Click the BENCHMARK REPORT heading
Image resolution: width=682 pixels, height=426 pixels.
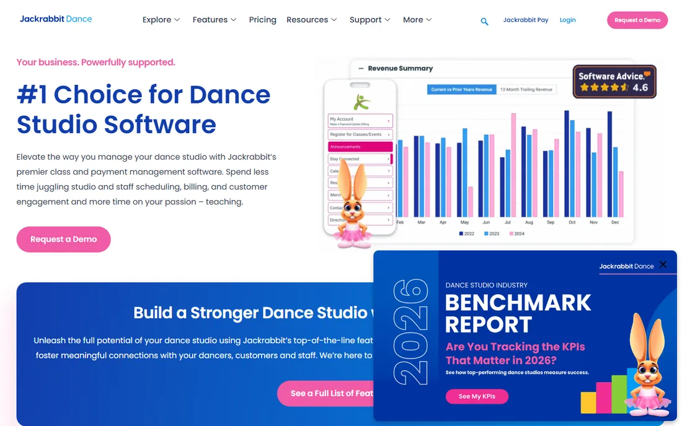tap(518, 313)
